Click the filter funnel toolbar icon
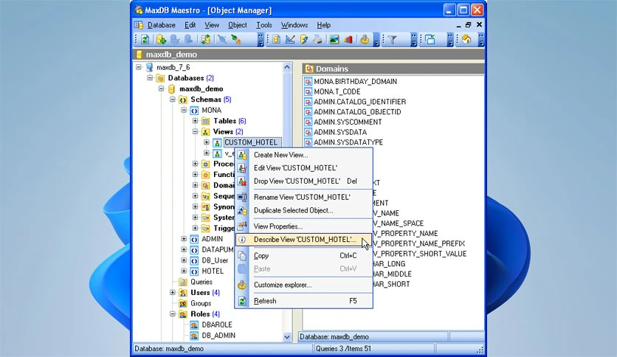The image size is (617, 357). [x=392, y=39]
